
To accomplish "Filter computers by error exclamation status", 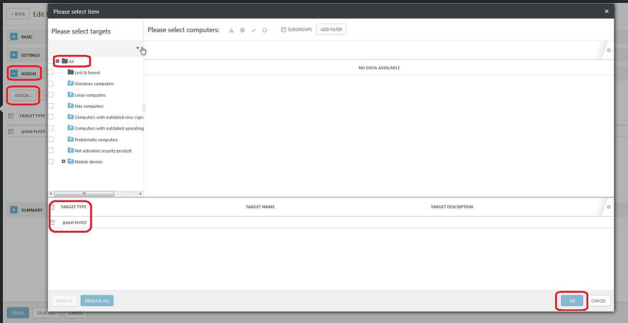I will [242, 31].
